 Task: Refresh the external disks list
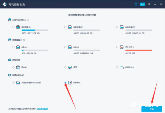[x=24, y=40]
